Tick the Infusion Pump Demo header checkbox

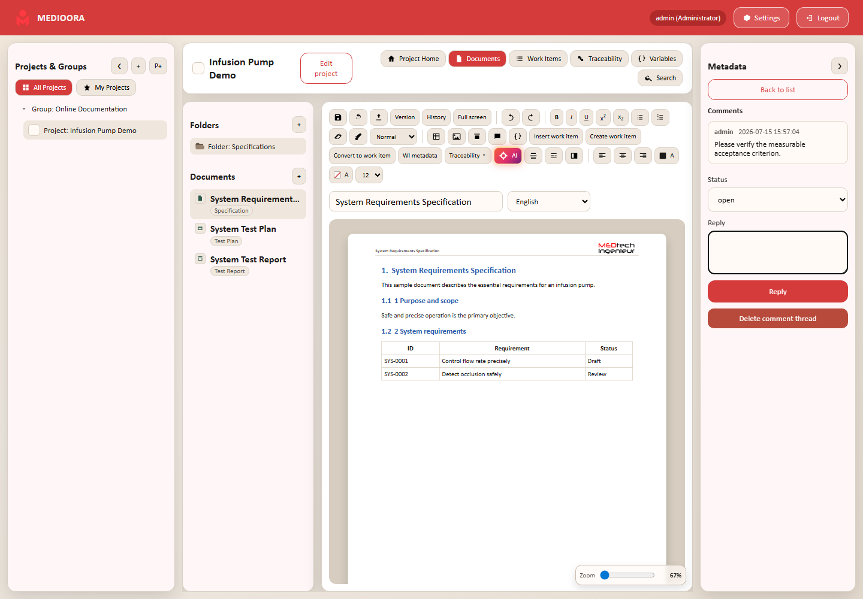pyautogui.click(x=198, y=68)
